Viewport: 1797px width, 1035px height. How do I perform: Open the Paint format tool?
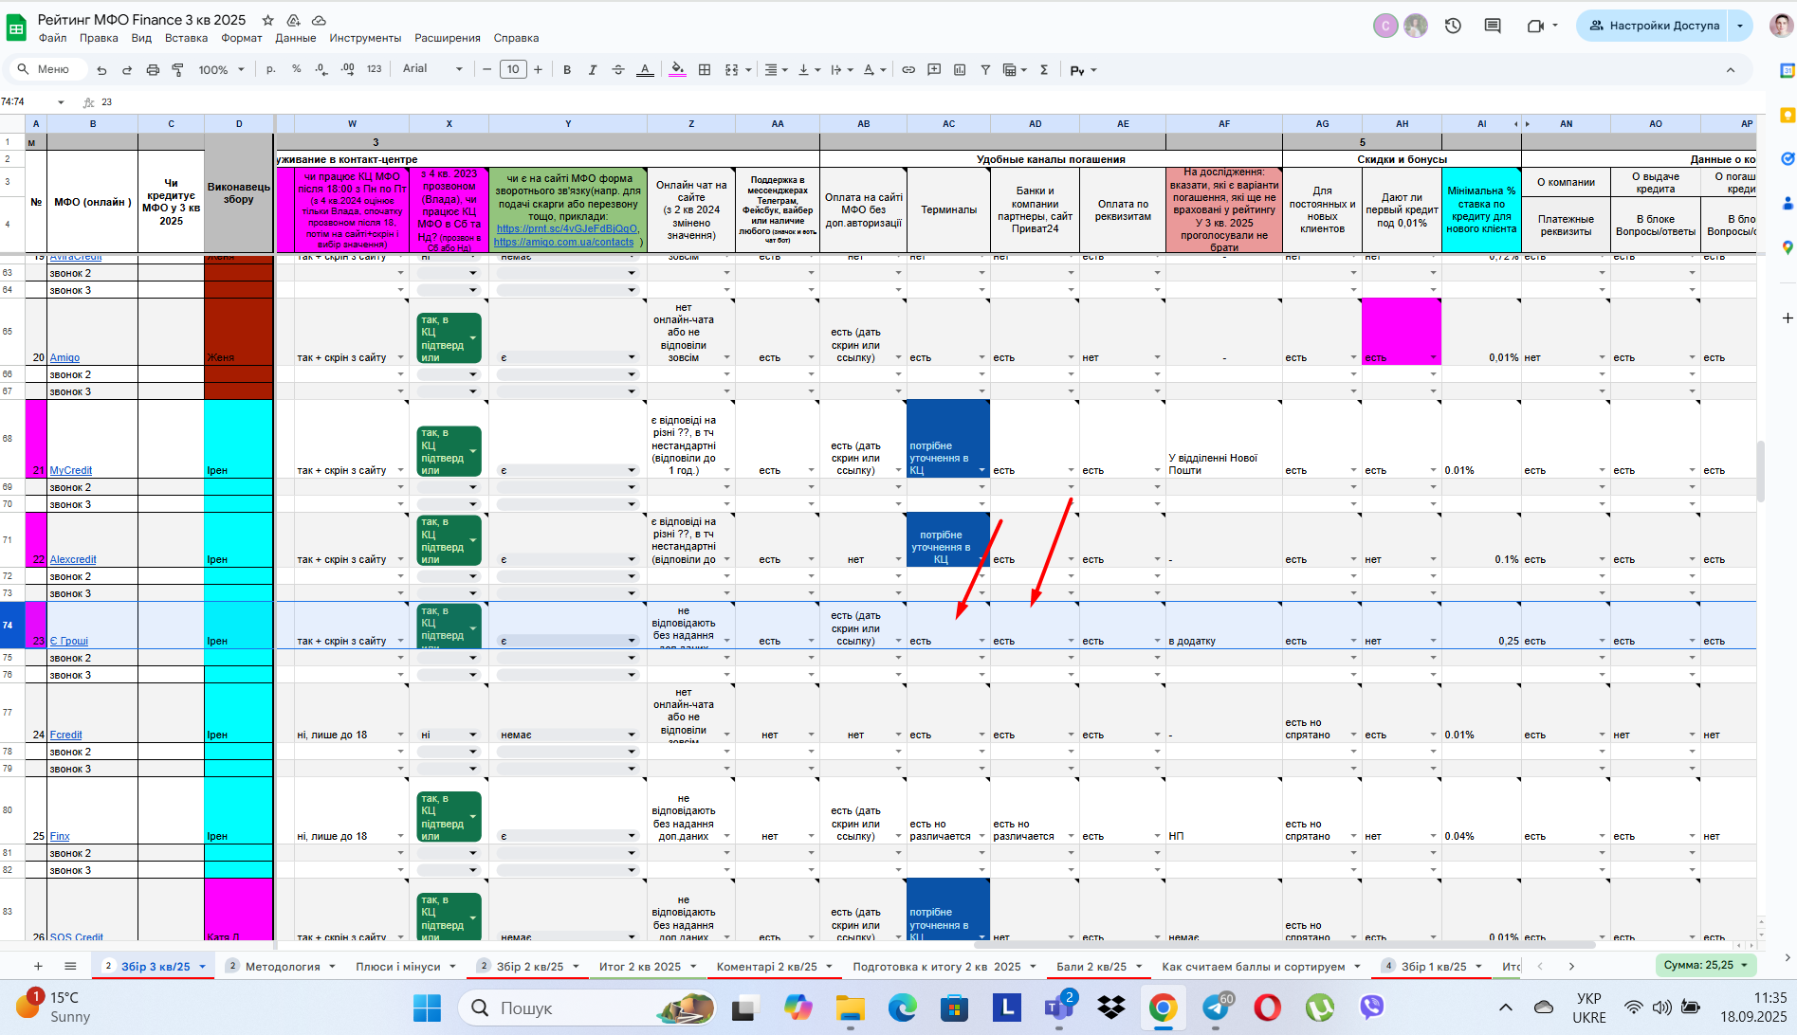(x=177, y=70)
